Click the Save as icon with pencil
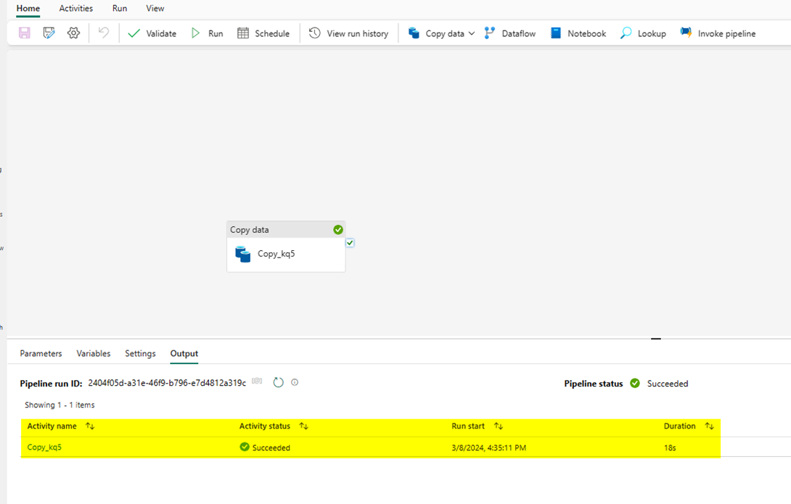This screenshot has height=504, width=791. tap(49, 33)
